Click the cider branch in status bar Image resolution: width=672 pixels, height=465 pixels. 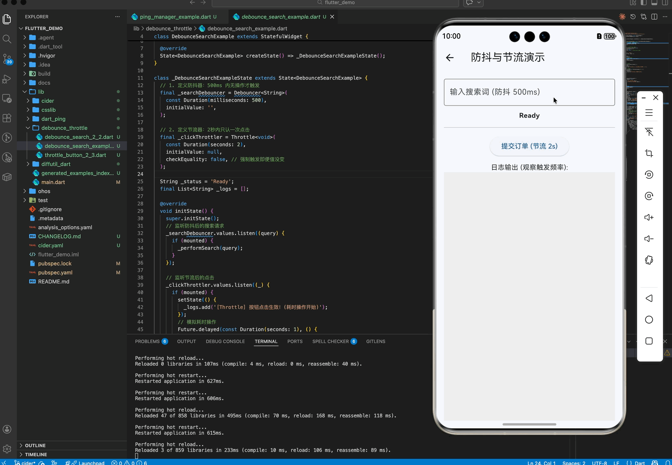[25, 463]
